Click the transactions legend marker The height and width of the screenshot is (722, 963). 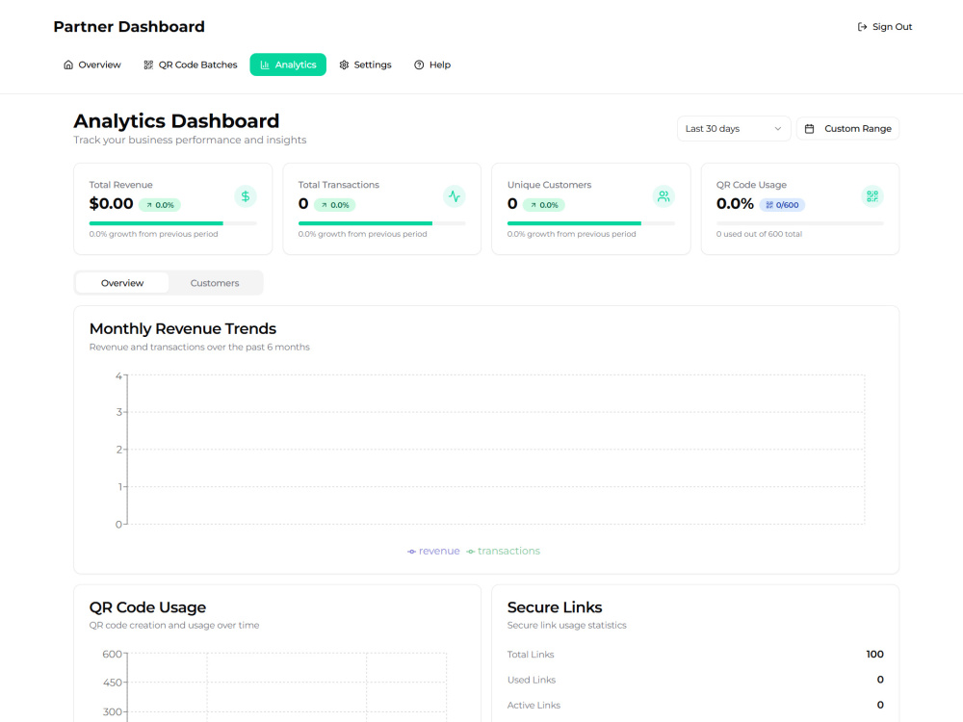tap(471, 552)
